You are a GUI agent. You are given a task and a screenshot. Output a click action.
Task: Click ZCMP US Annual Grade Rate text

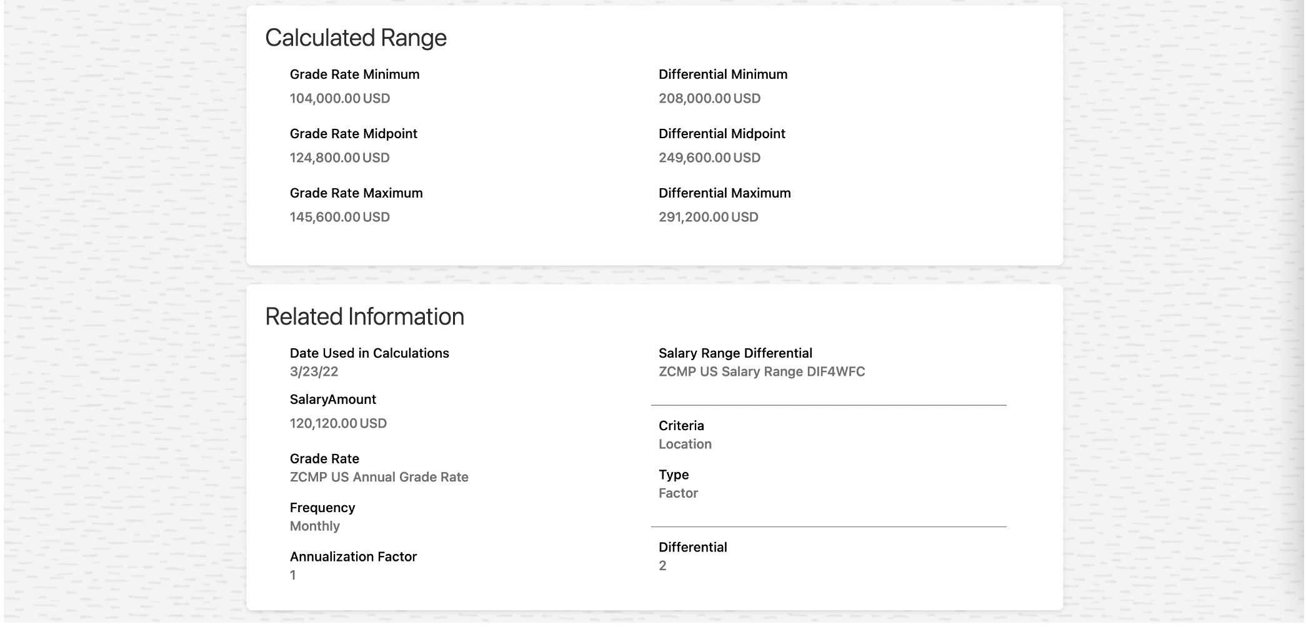[379, 477]
